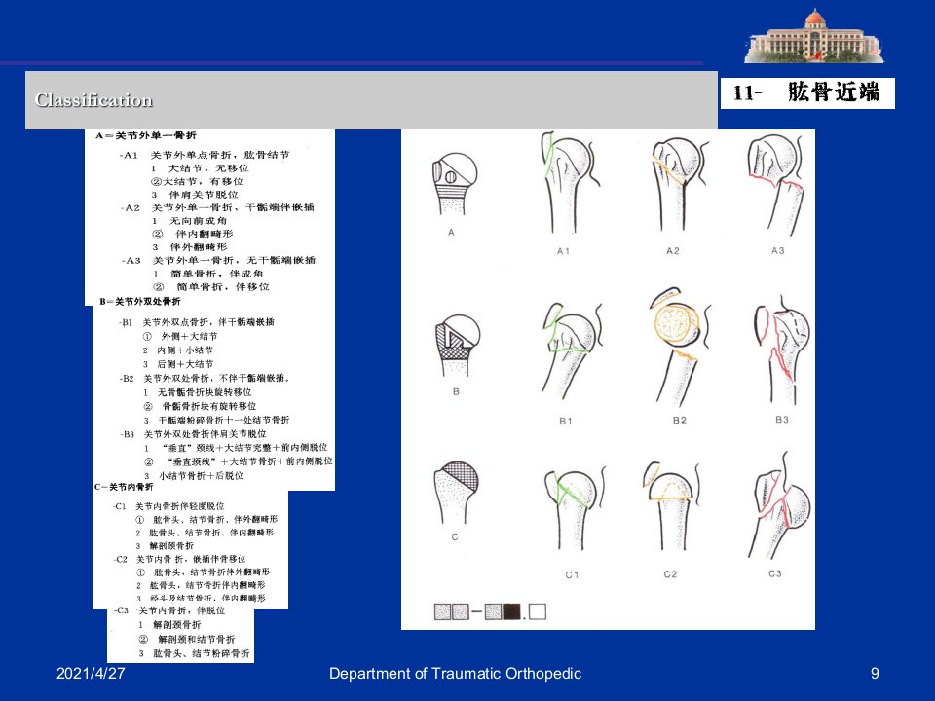Click the line '3 小结节骨折+后脱位'
The image size is (935, 701).
(194, 476)
